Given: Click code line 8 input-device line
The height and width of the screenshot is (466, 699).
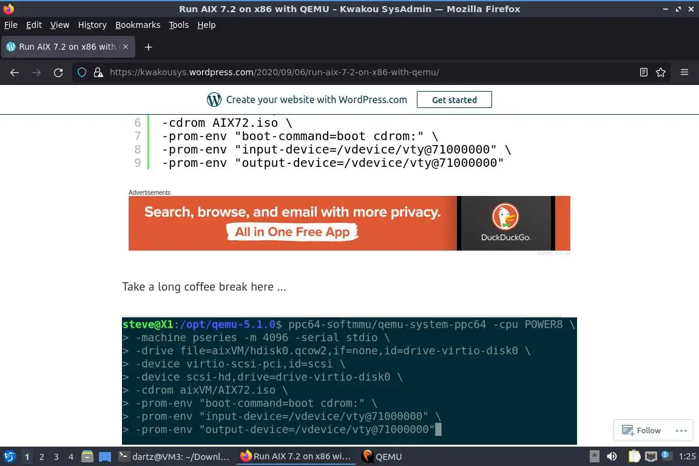Looking at the screenshot, I should 336,149.
